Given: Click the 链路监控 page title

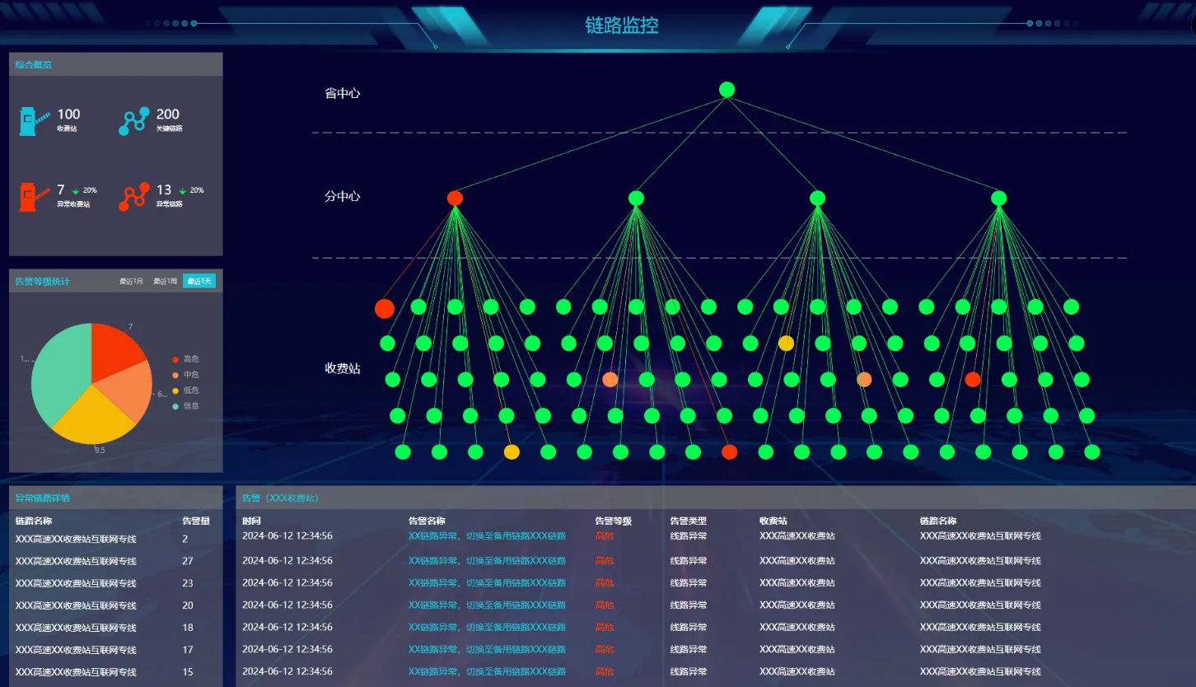Looking at the screenshot, I should click(x=622, y=26).
